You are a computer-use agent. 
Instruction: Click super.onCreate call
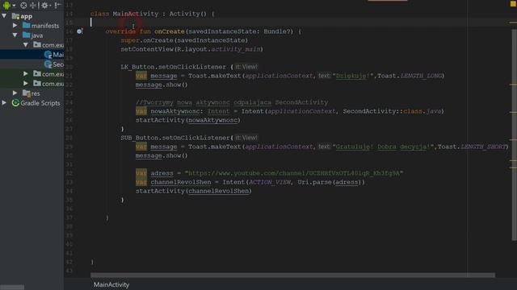click(x=184, y=40)
